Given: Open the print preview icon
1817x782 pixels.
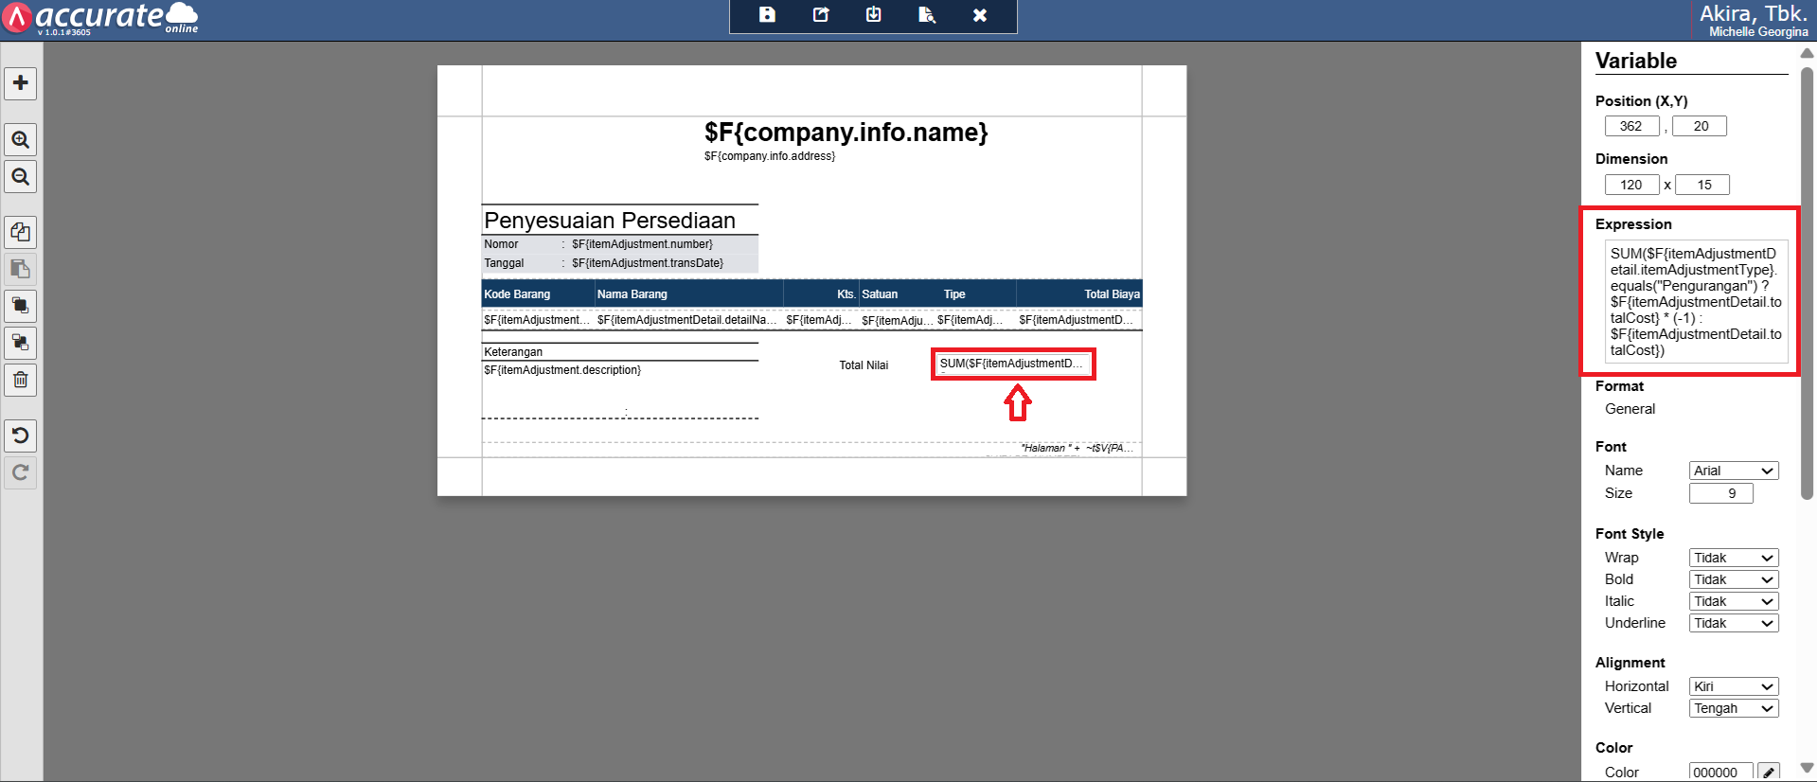Looking at the screenshot, I should point(927,15).
